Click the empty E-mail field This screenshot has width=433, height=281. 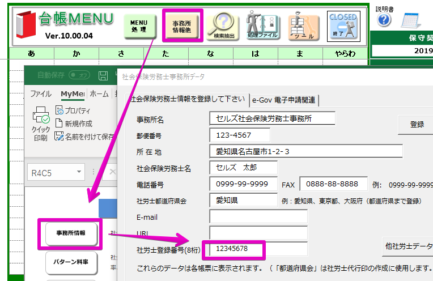[258, 216]
